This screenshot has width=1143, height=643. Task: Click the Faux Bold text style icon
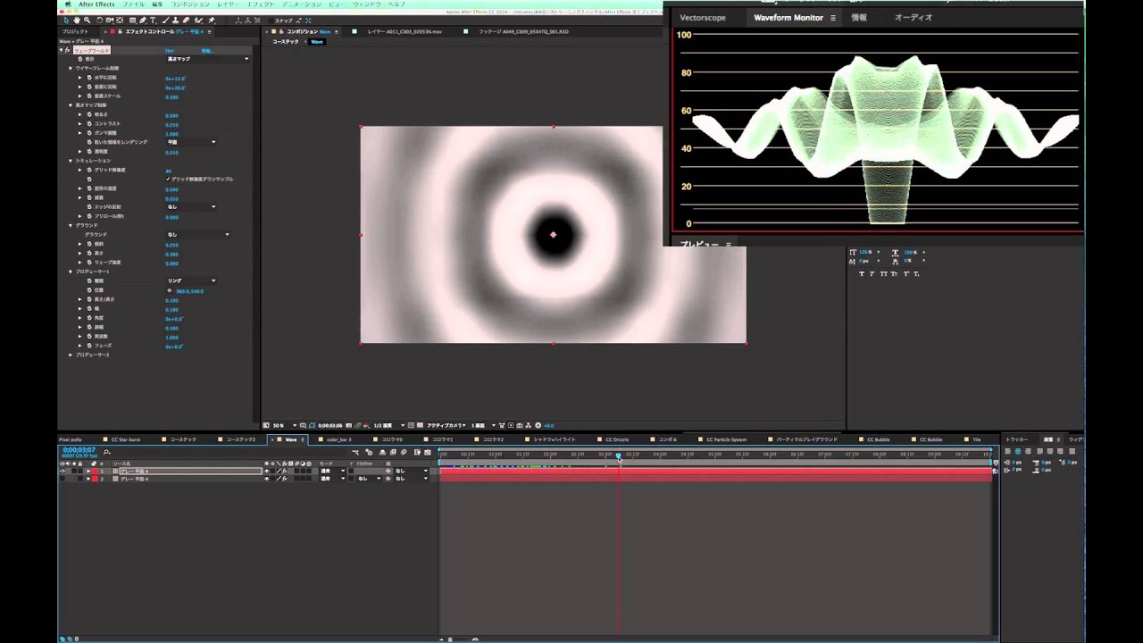point(861,273)
